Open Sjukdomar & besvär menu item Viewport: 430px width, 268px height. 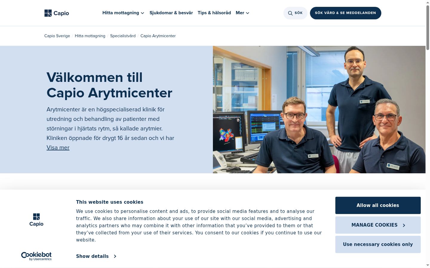[x=171, y=13]
